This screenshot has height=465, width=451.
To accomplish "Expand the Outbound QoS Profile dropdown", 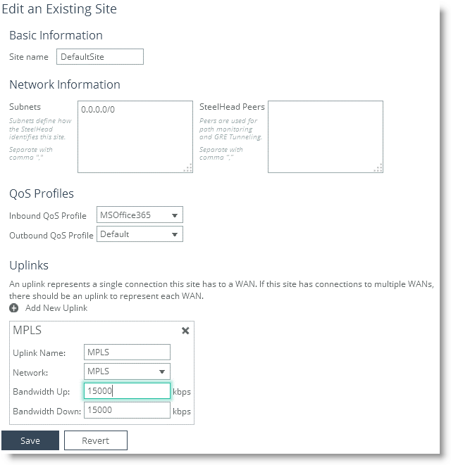I will (x=140, y=234).
